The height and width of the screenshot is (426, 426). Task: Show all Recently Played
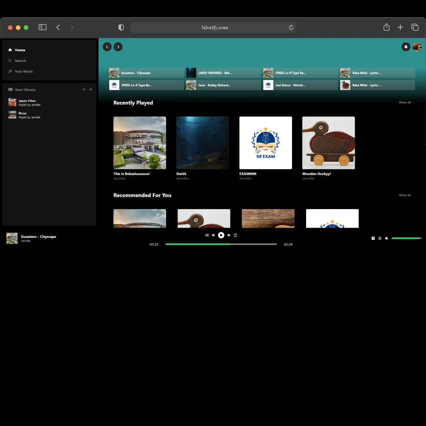405,103
